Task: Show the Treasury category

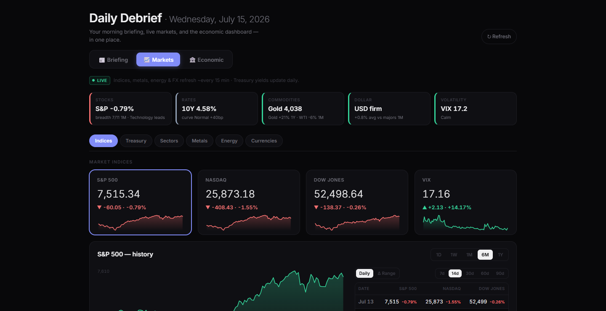Action: [136, 141]
